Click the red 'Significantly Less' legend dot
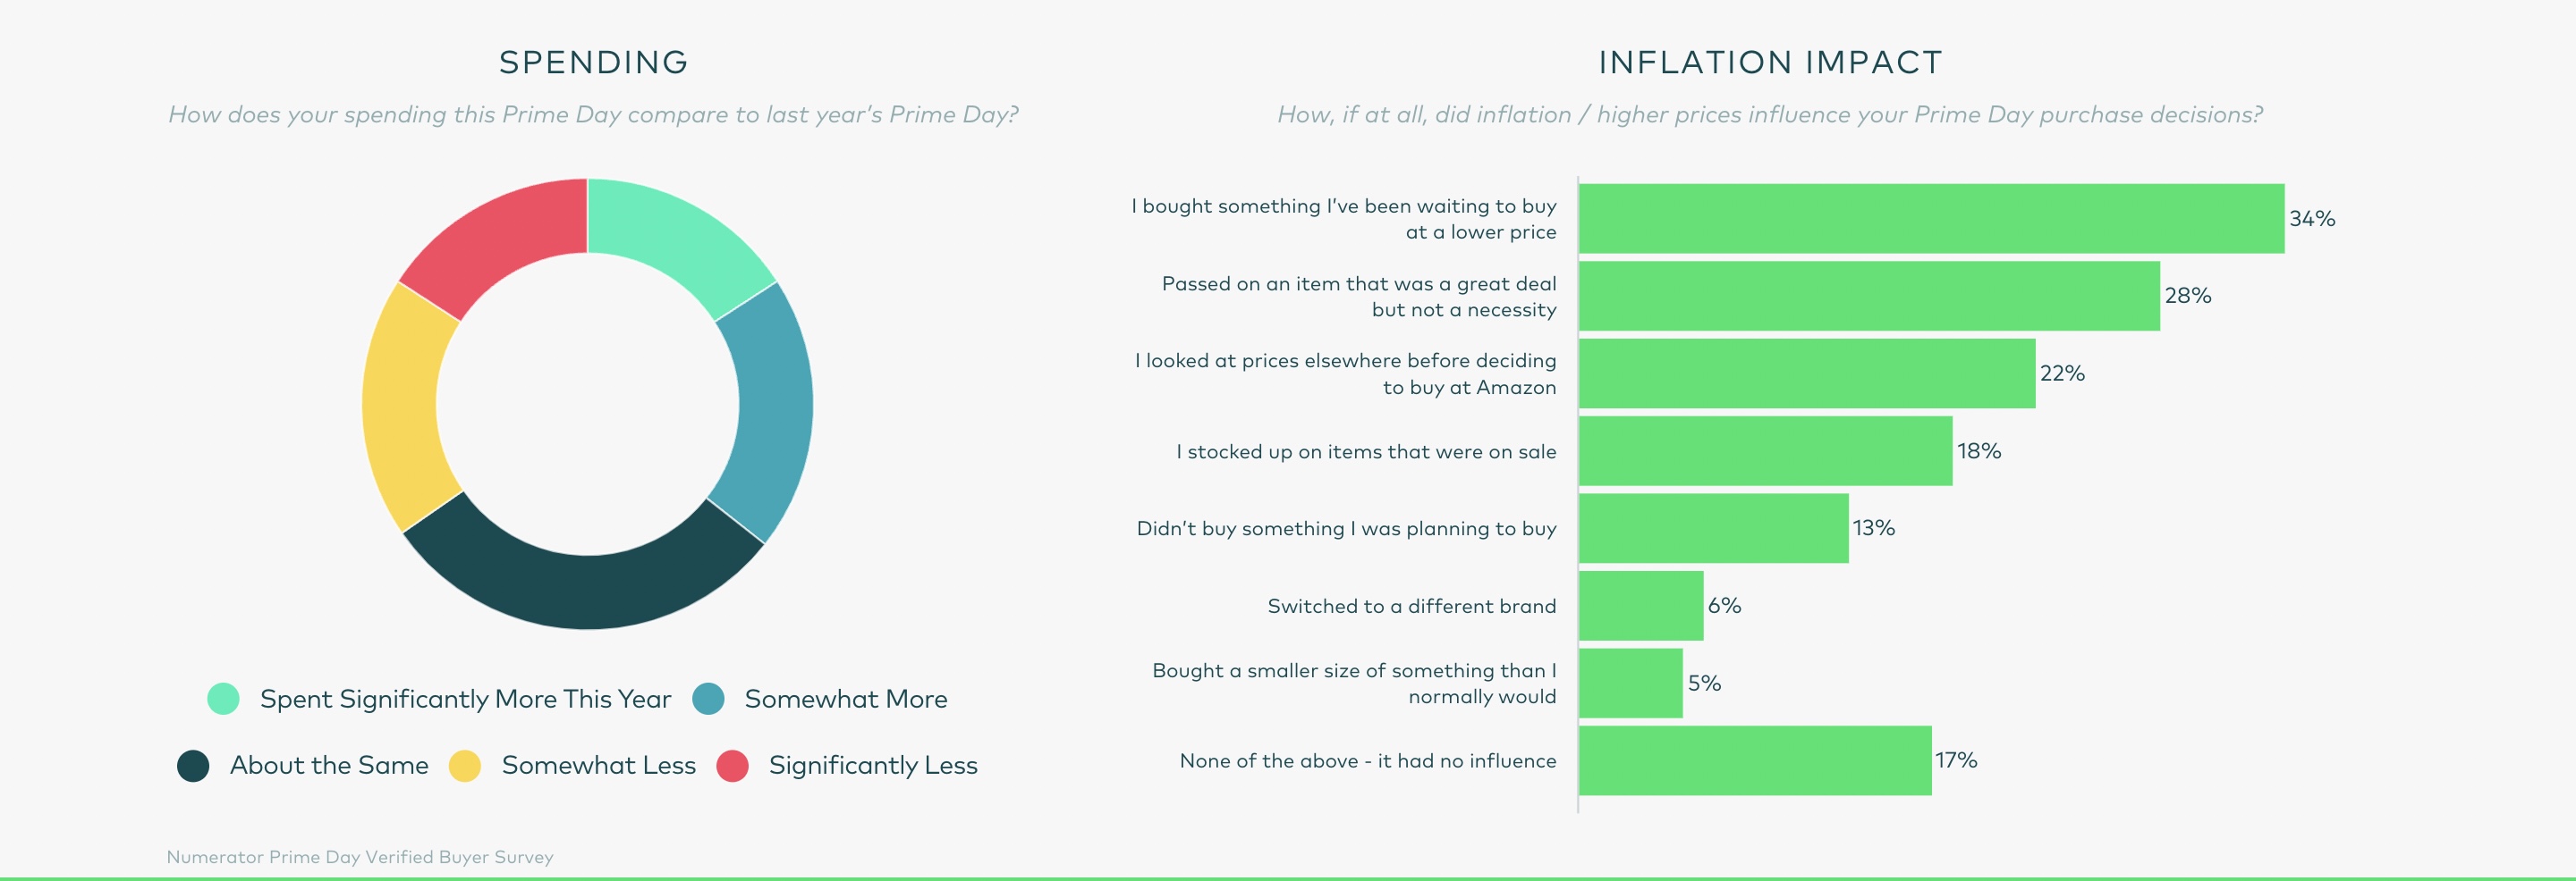Viewport: 2576px width, 881px height. (733, 765)
